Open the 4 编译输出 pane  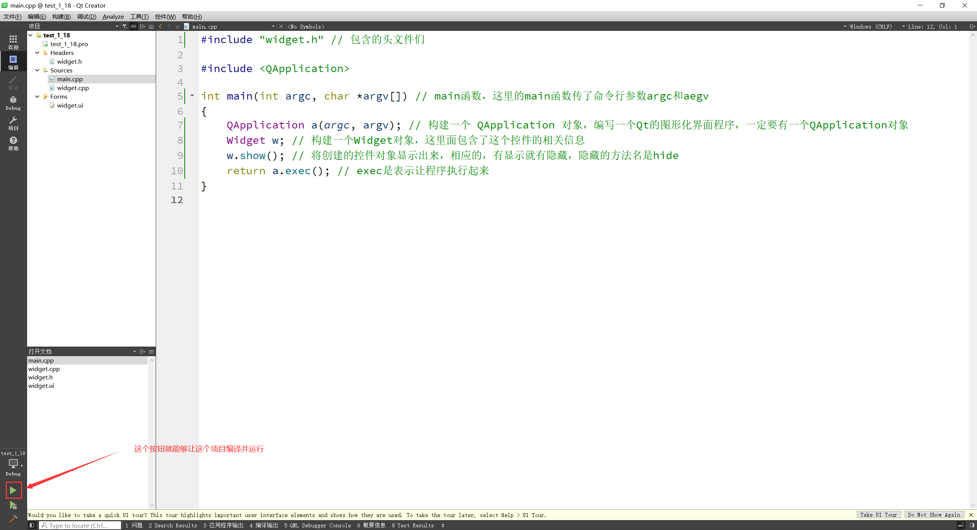264,525
